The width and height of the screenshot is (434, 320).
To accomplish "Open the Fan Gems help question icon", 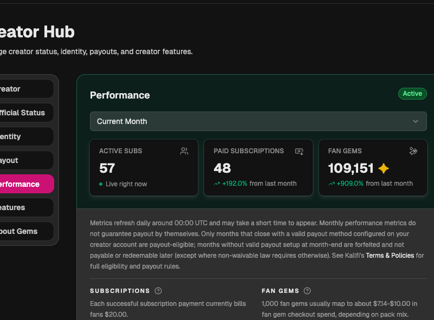I will click(x=307, y=291).
